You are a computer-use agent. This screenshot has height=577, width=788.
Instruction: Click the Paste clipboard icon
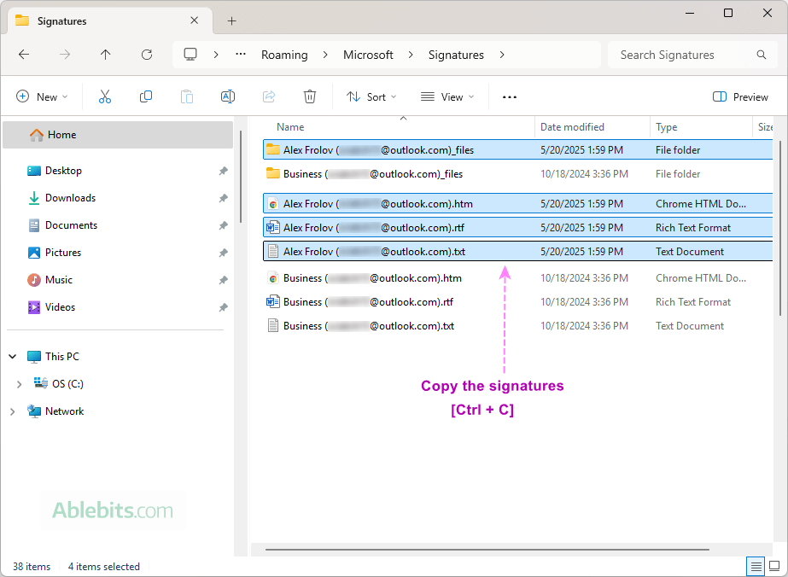click(x=187, y=96)
